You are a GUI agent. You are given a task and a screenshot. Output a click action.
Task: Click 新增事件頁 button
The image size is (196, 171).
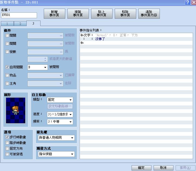coord(54,14)
